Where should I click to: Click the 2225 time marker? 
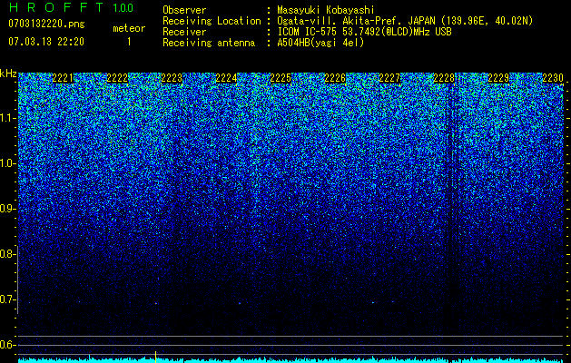coord(281,78)
